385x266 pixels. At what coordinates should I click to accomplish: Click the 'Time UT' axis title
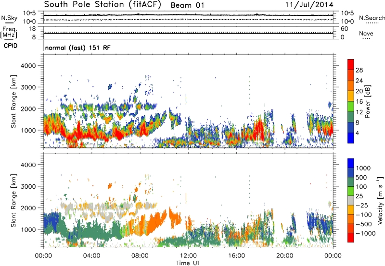pyautogui.click(x=188, y=263)
